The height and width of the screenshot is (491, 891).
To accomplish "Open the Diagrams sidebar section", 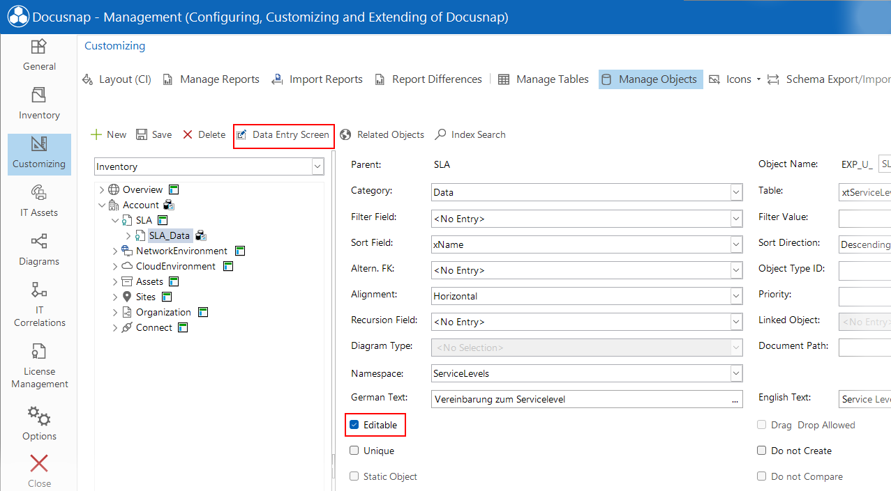I will 39,250.
